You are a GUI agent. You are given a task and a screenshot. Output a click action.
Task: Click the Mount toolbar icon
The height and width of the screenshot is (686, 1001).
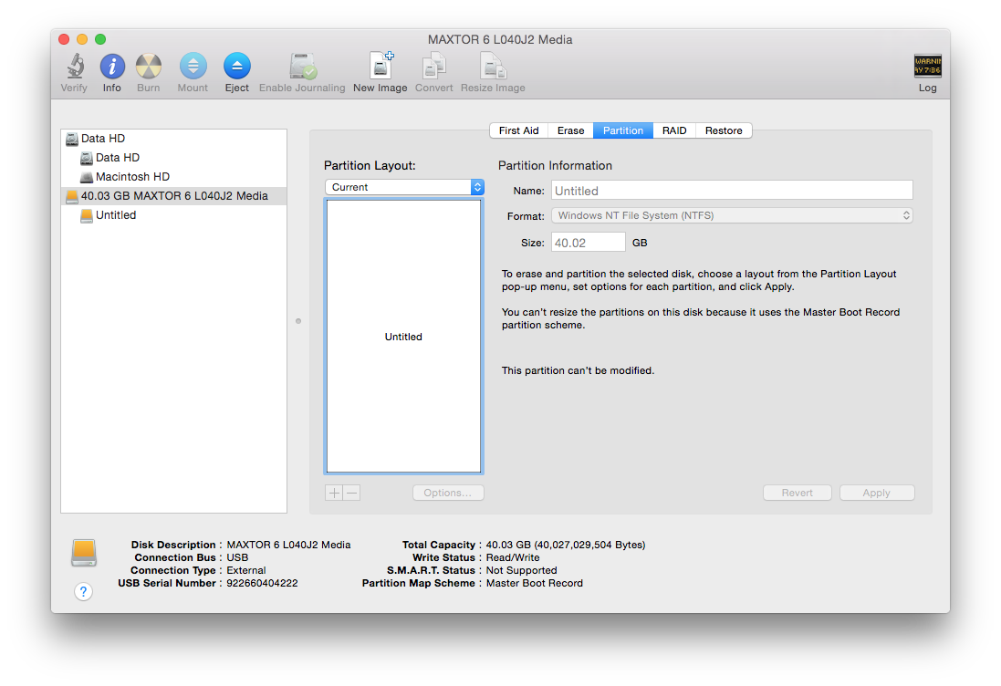193,67
